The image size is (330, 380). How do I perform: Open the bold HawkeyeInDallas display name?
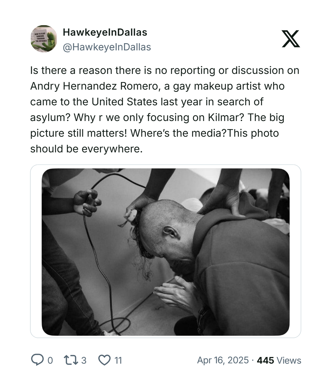pyautogui.click(x=105, y=32)
